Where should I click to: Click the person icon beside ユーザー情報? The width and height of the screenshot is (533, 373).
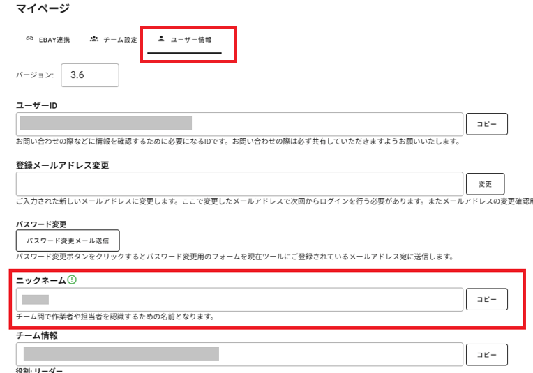(x=162, y=39)
